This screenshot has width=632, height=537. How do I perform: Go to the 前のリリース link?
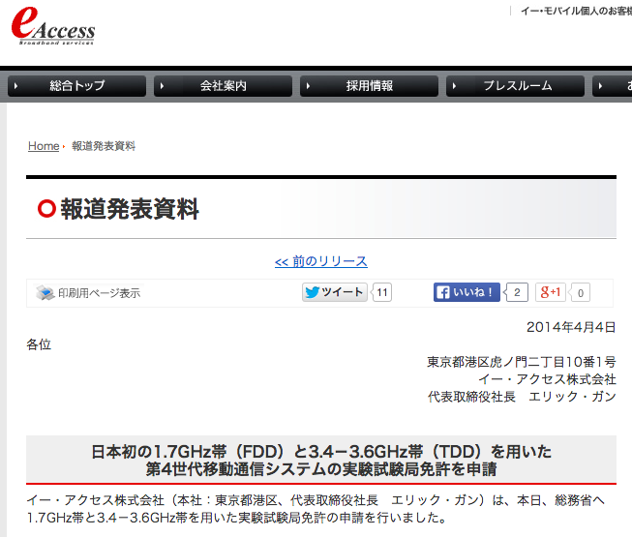(x=320, y=261)
